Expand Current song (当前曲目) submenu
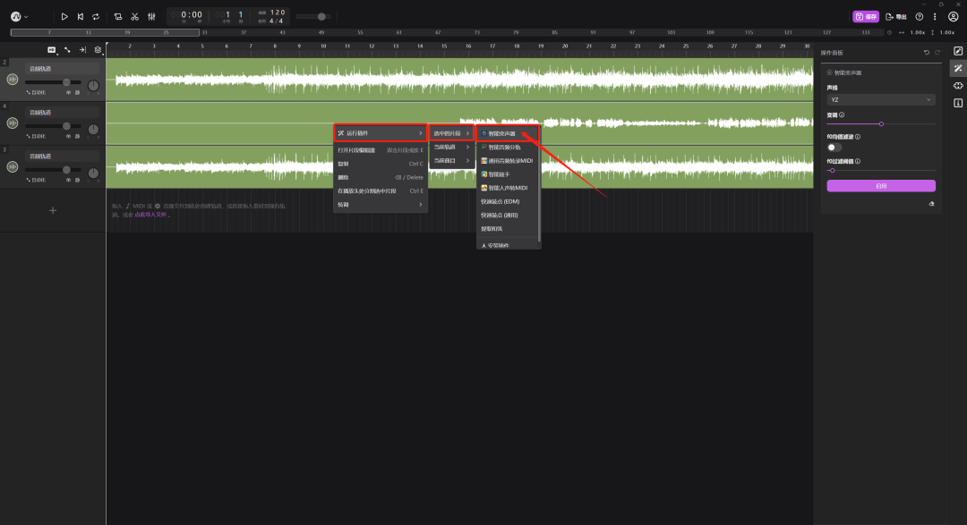 [x=451, y=161]
